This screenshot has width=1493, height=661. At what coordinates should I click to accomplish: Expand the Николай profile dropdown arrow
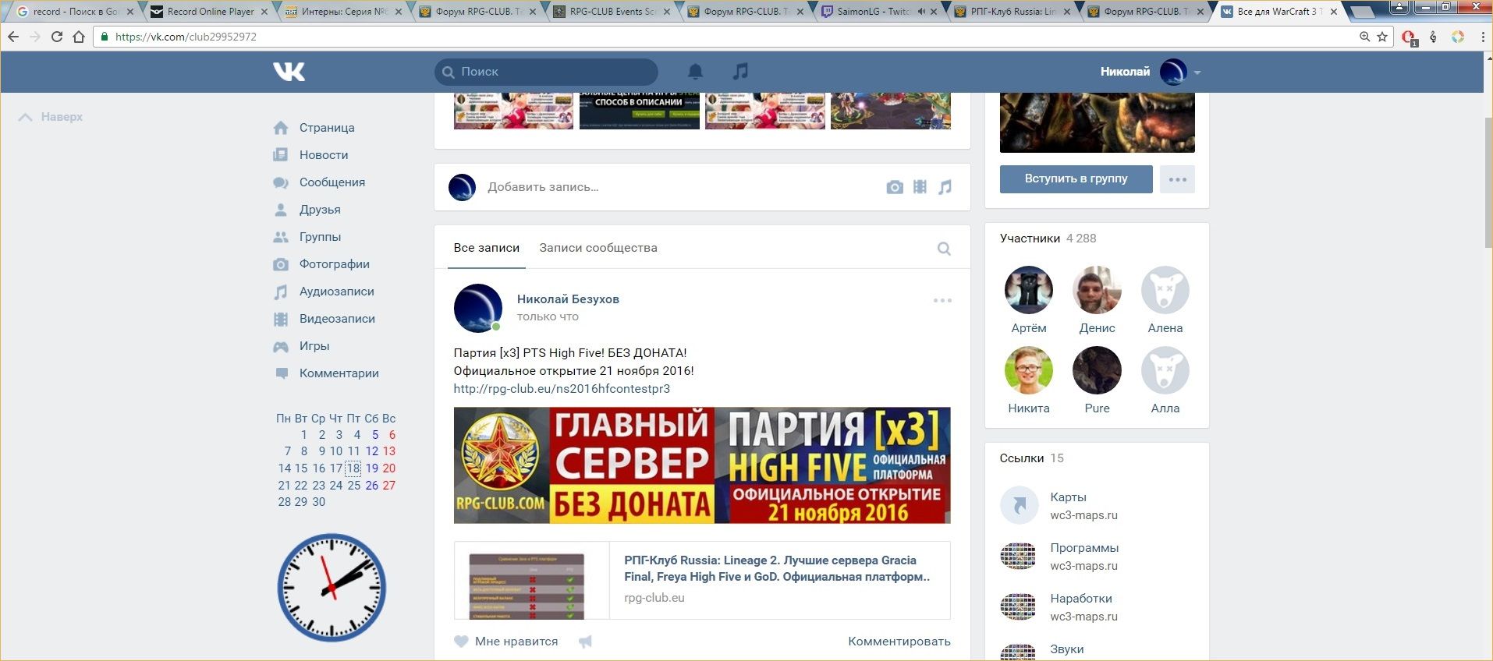coord(1197,72)
